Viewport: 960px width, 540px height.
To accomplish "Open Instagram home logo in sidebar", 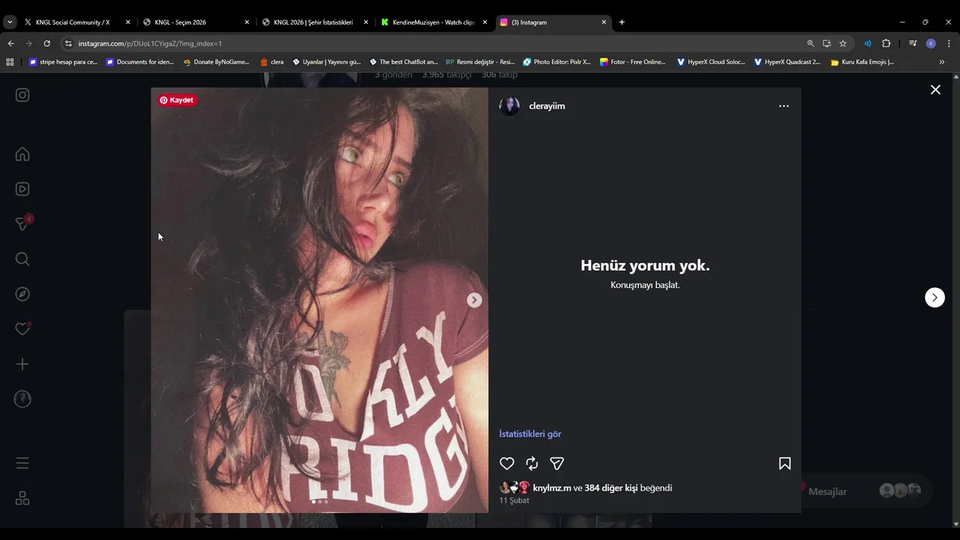I will click(x=22, y=94).
